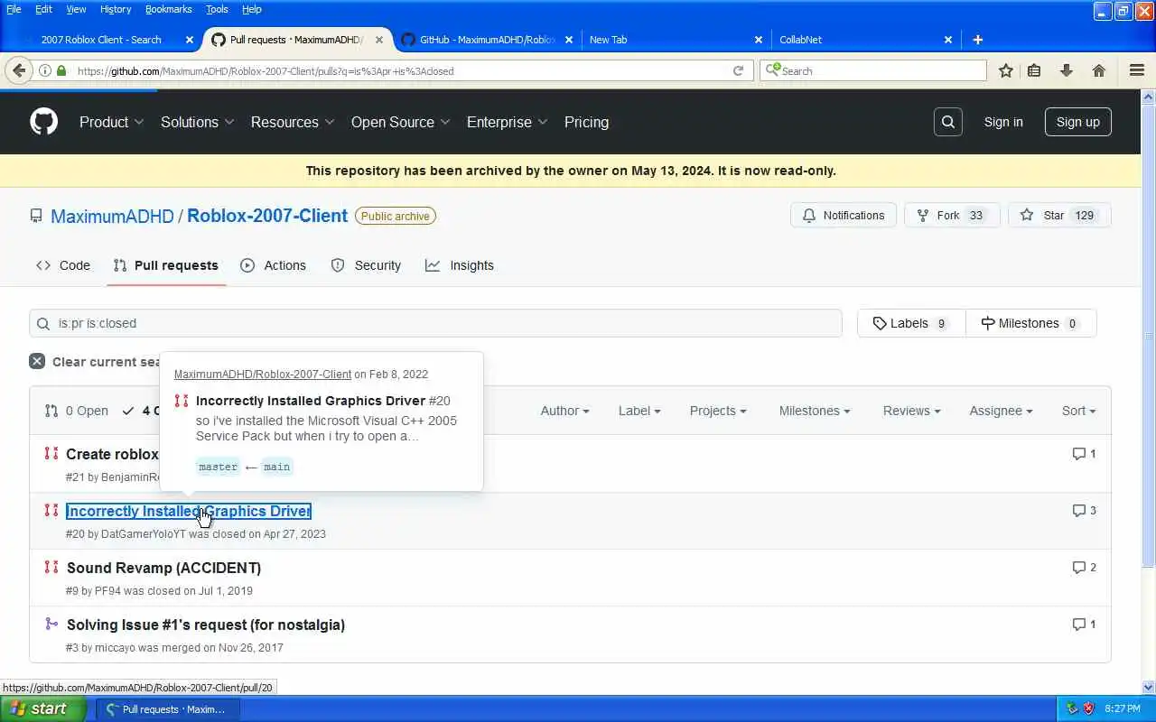Open the Labels 9 button
Image resolution: width=1156 pixels, height=722 pixels.
910,323
